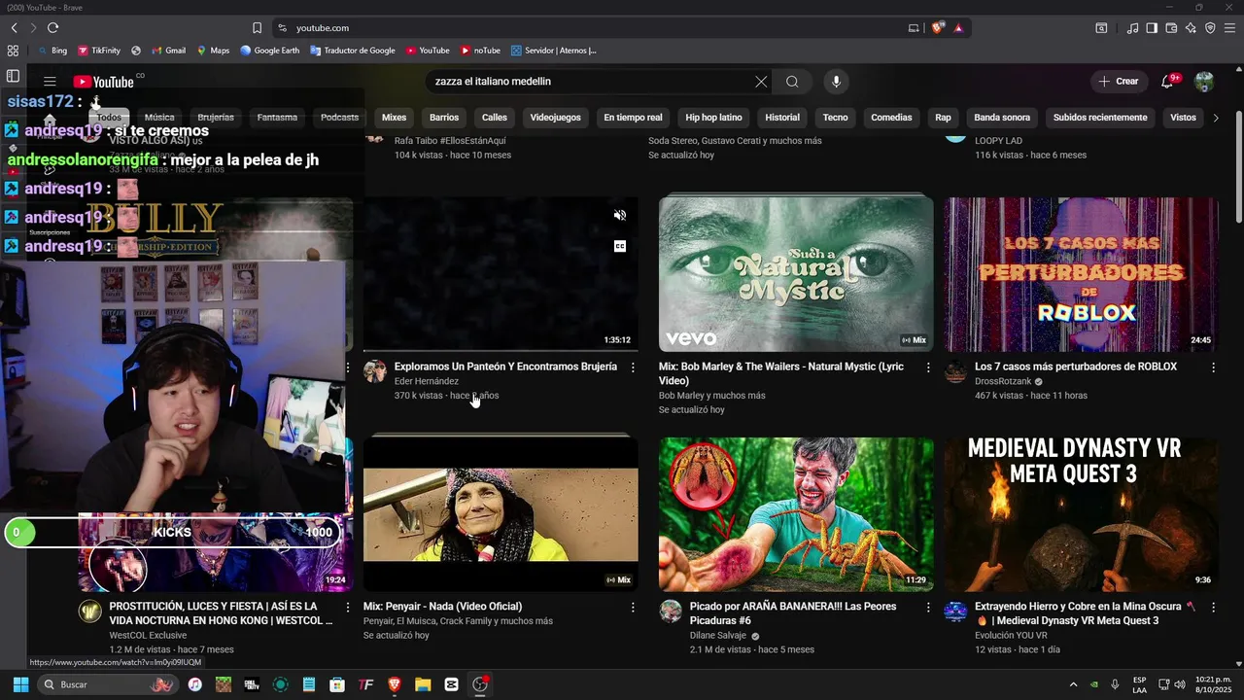Open the TikFinity bookmark

[x=99, y=51]
